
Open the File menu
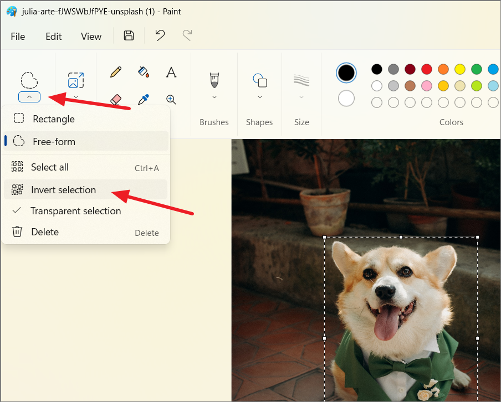click(18, 37)
